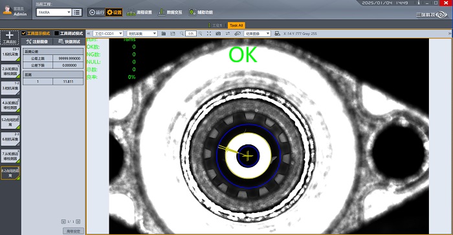Click the swap arrows icon in image toolbar

pyautogui.click(x=228, y=34)
